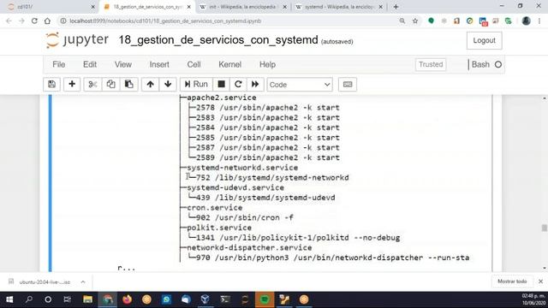Open VirtualBox from the taskbar
The width and height of the screenshot is (548, 308).
205,299
